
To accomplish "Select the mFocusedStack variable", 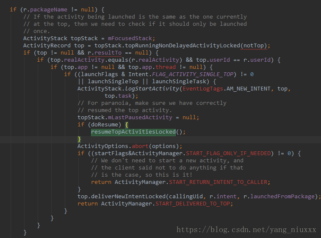I will click(x=130, y=38).
